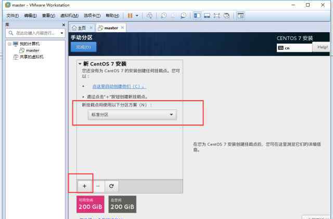Screen dimensions: 333x219
Task: Click the cn keyboard layout selector
Action: click(x=294, y=48)
